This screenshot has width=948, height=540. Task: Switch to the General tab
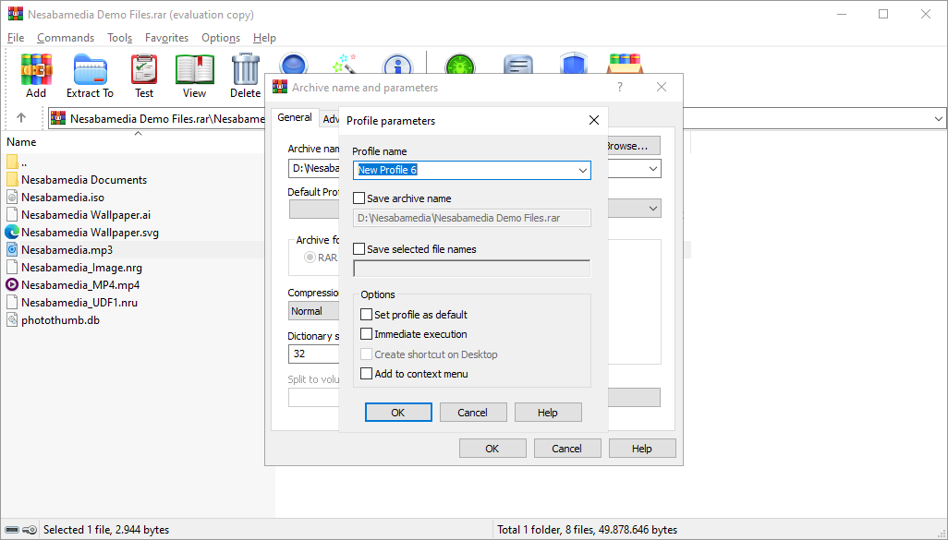295,117
